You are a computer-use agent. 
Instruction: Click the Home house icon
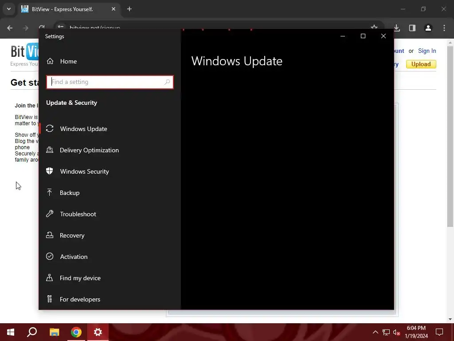coord(50,61)
